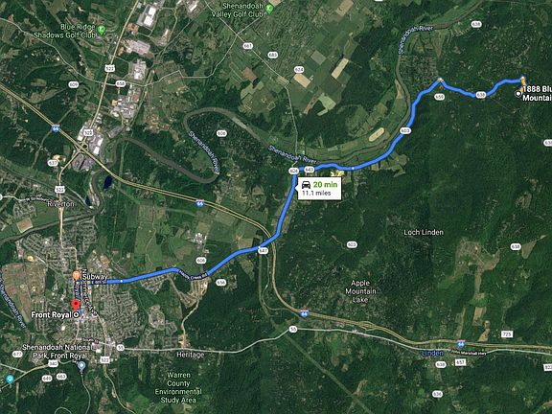This screenshot has width=552, height=414.
Task: Click the Route 638 shield on blue route
Action: 480,95
